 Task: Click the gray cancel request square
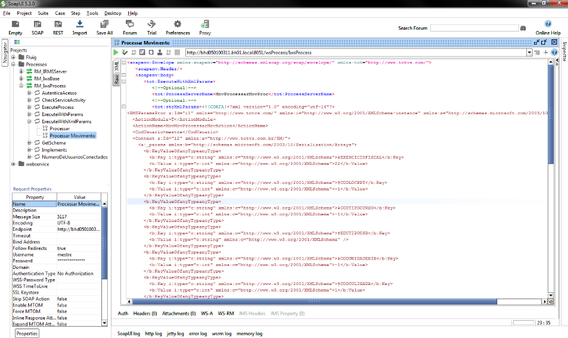click(177, 52)
